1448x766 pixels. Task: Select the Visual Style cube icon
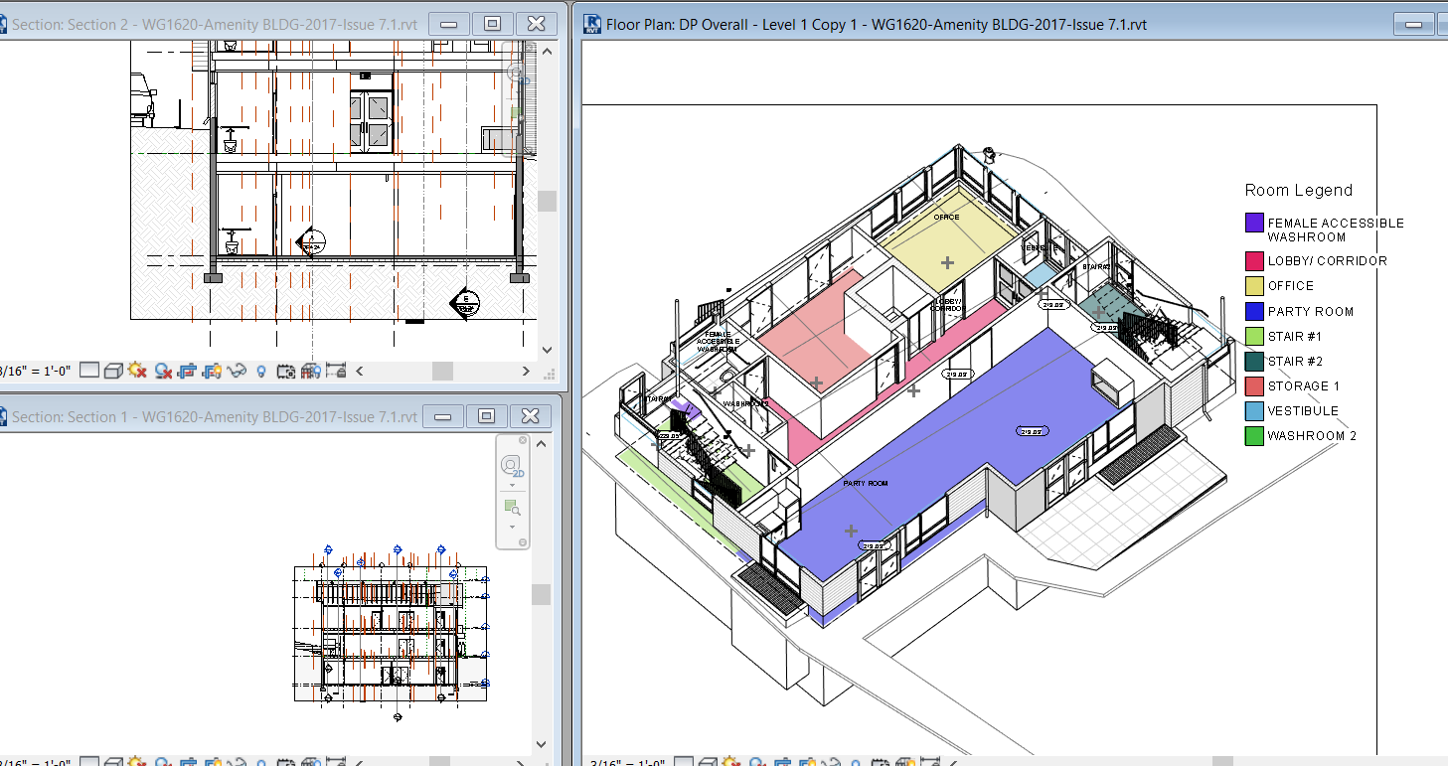(112, 370)
